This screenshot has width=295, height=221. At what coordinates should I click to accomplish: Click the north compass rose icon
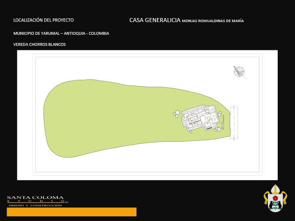(x=239, y=72)
